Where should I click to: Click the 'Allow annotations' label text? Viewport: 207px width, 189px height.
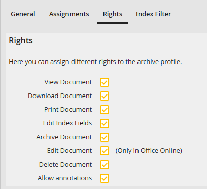tap(65, 178)
